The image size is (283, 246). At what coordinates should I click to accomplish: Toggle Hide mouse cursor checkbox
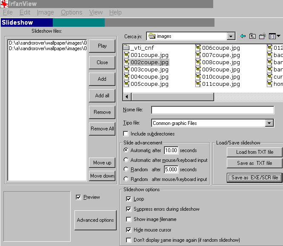tap(129, 230)
